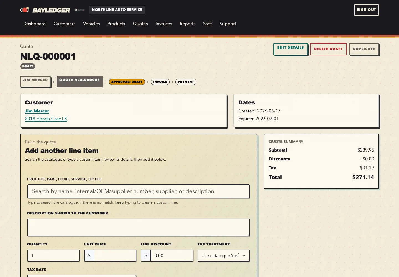Click the small badge beside Bayledger wordmark
Image resolution: width=399 pixels, height=277 pixels.
point(79,10)
